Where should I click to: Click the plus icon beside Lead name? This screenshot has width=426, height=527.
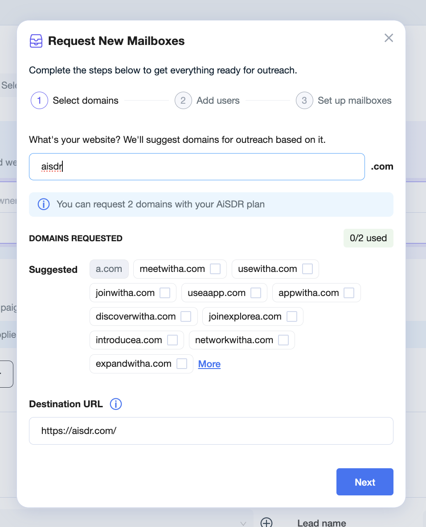[x=266, y=522]
